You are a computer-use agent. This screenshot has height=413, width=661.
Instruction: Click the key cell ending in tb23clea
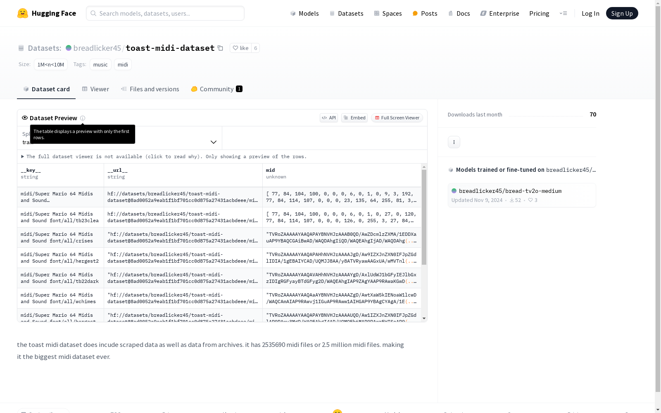coord(60,217)
